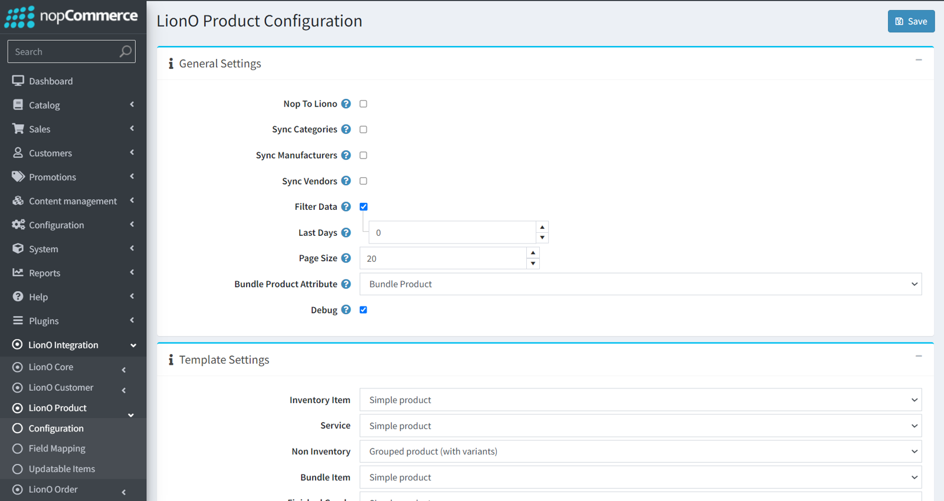Screen dimensions: 944x501
Task: Save the LionO product configuration
Action: 911,21
